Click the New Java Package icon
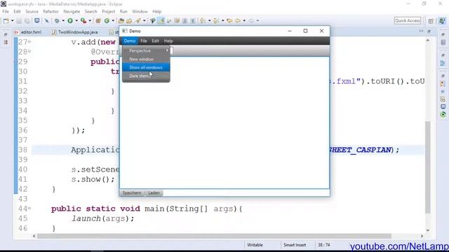The width and height of the screenshot is (449, 252). pos(98,20)
